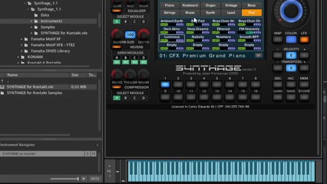
Task: Select preset slot button 1
Action: 165,84
